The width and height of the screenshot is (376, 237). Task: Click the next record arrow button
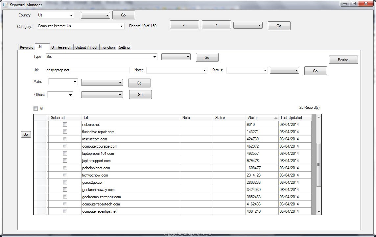coord(216,25)
